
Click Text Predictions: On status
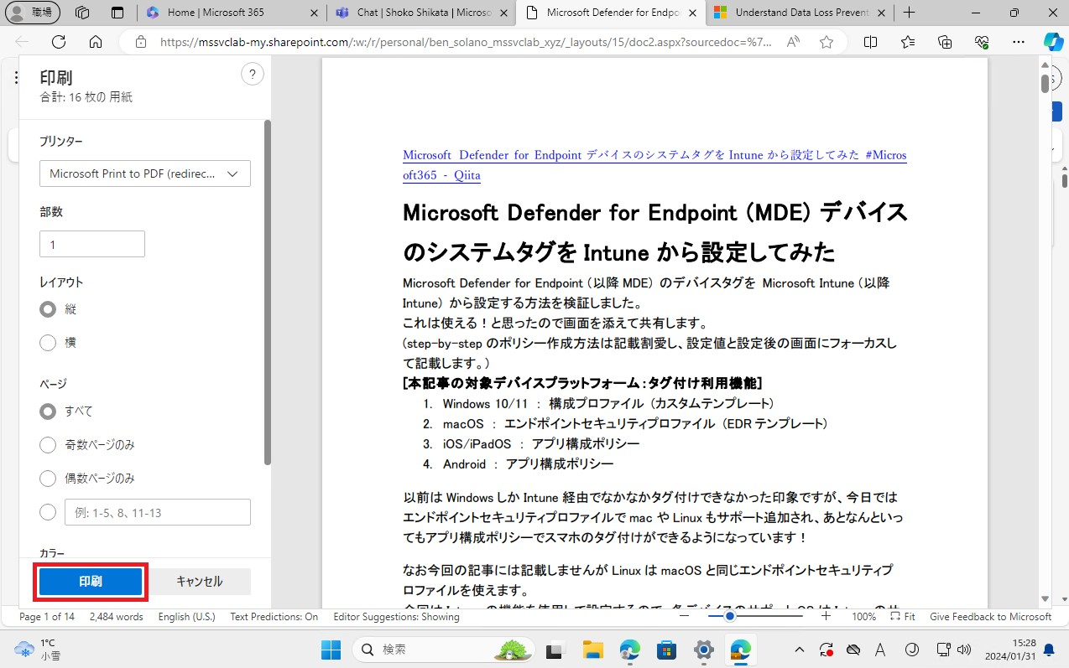point(274,616)
